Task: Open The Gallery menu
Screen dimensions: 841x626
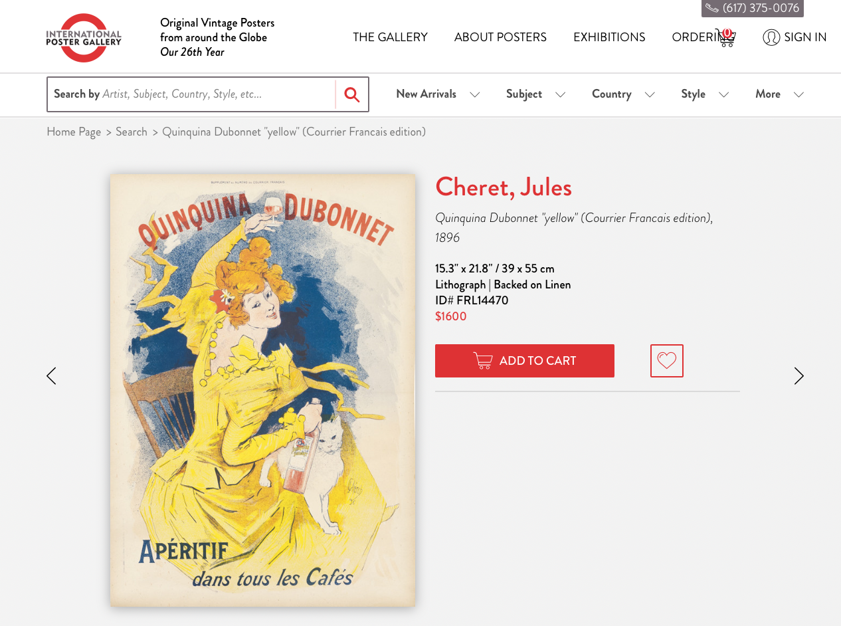Action: pyautogui.click(x=390, y=37)
